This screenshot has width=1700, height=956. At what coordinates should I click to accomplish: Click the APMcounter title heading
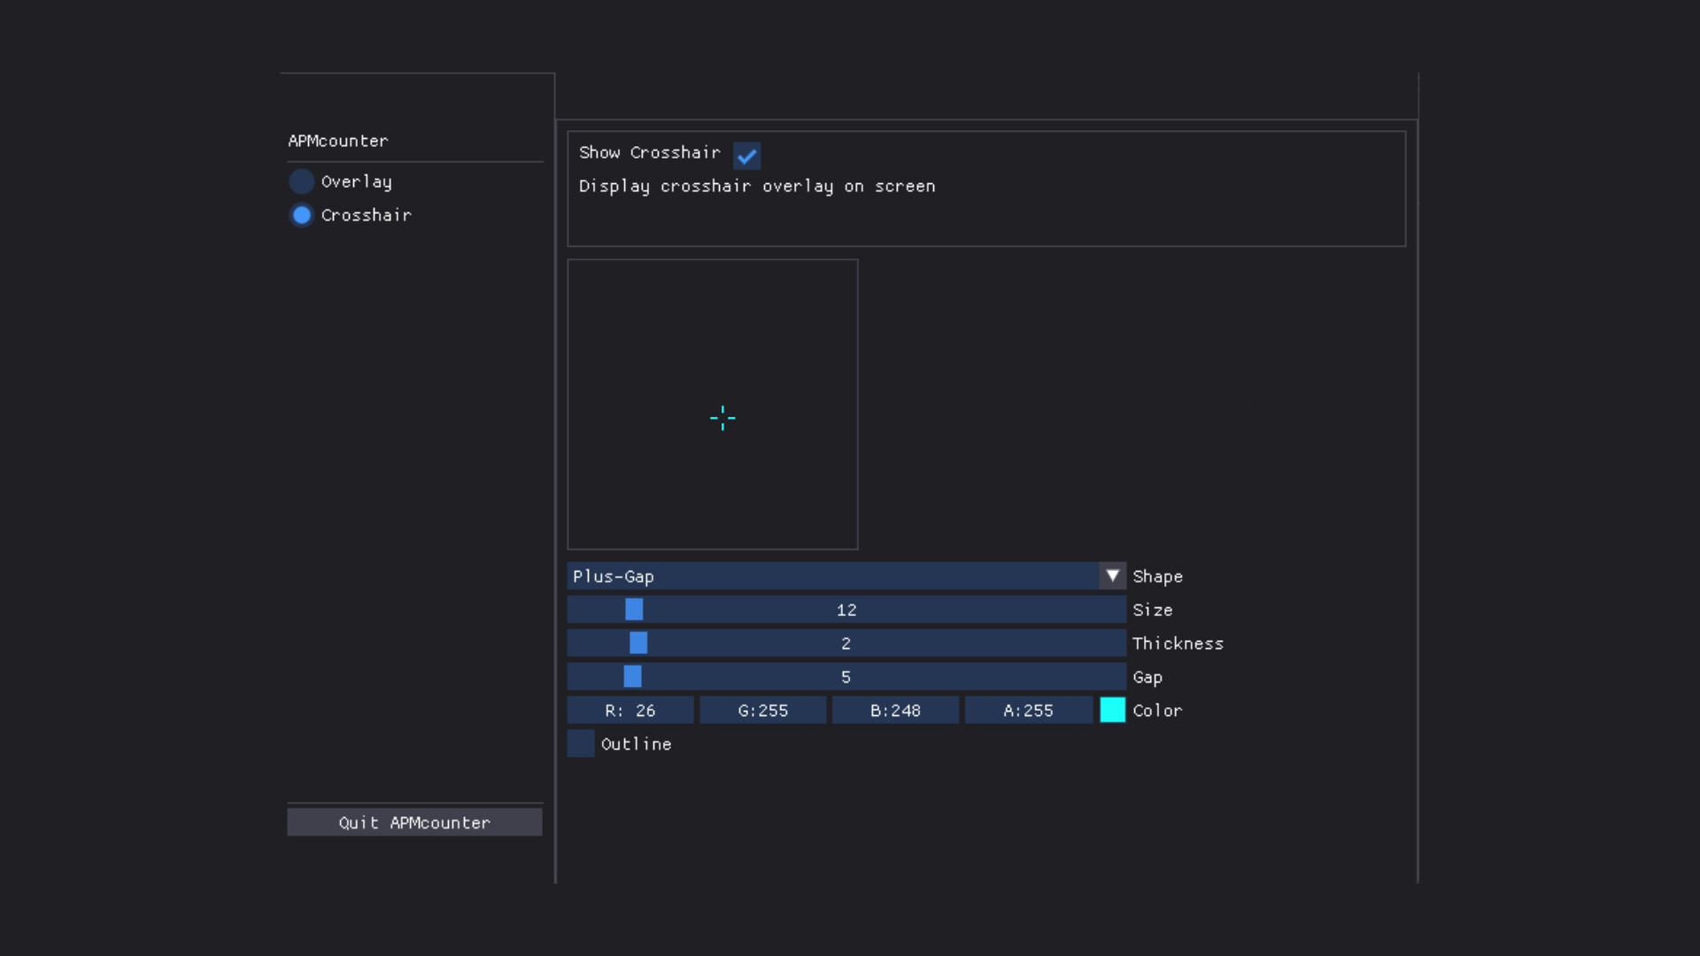(337, 141)
